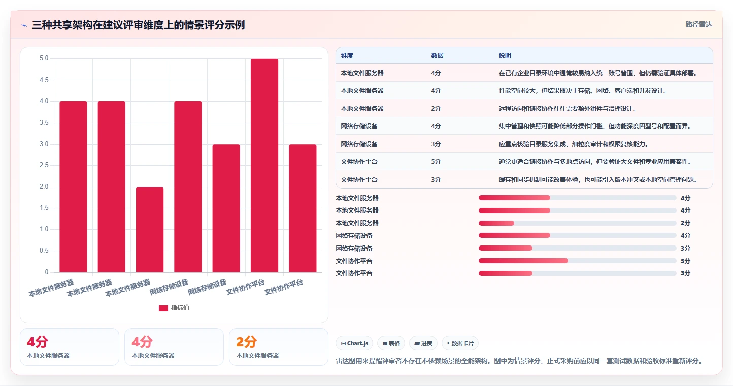Click the tallest chart bar reaching 5.0

click(x=264, y=165)
